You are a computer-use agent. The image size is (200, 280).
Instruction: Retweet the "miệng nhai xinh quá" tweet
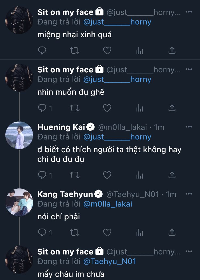click(74, 50)
